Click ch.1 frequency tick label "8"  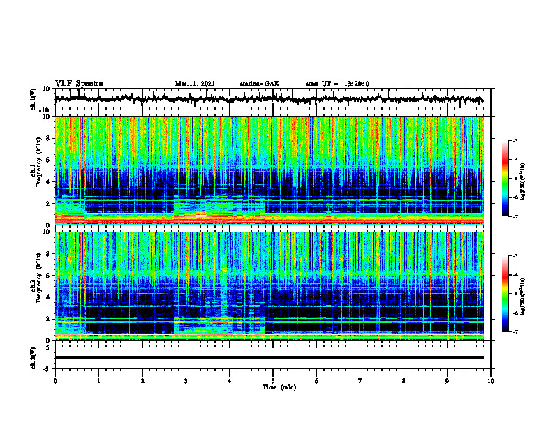click(x=49, y=138)
